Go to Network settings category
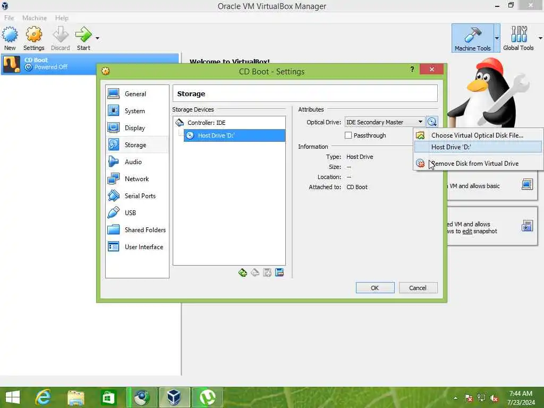 [137, 178]
